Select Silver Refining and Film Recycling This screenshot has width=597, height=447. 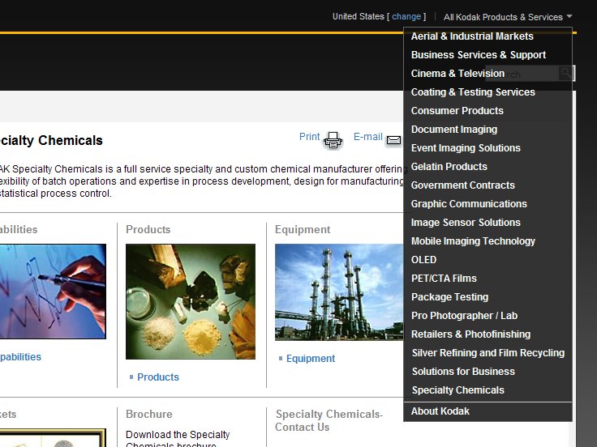(x=487, y=353)
